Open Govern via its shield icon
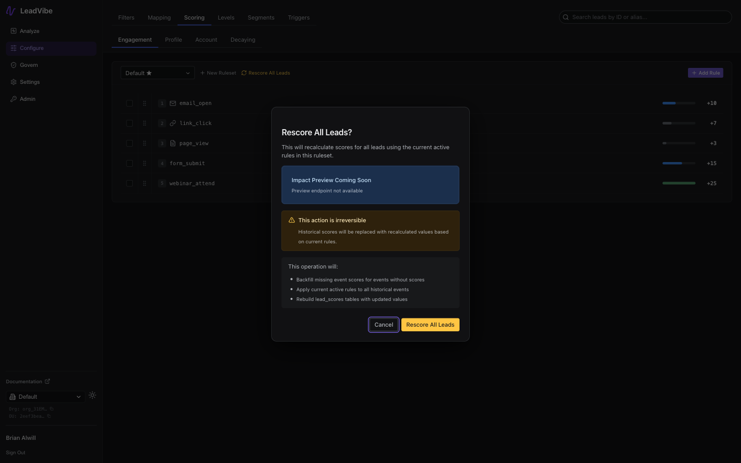Image resolution: width=741 pixels, height=463 pixels. tap(13, 65)
